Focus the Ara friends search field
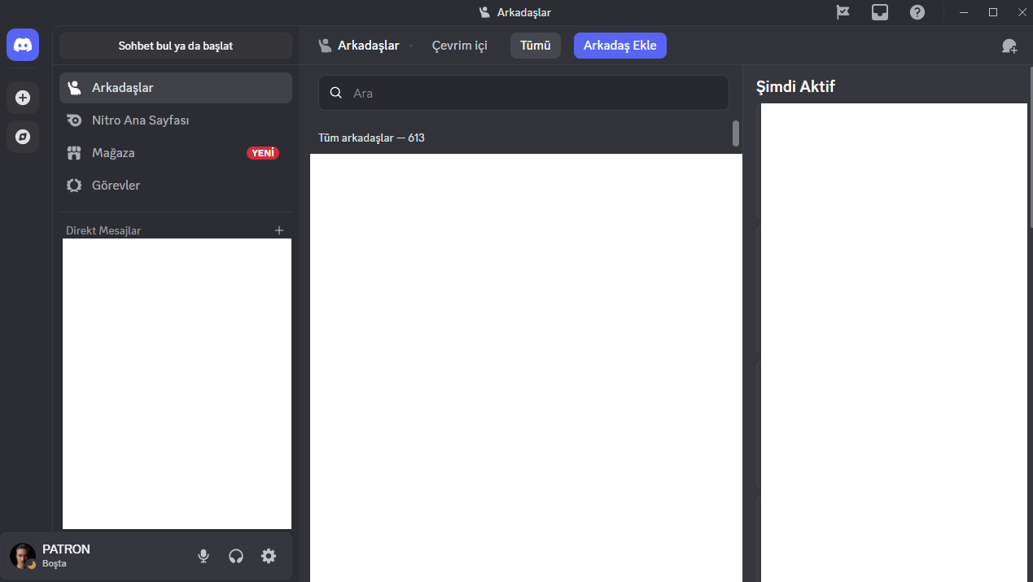This screenshot has height=582, width=1033. click(523, 93)
